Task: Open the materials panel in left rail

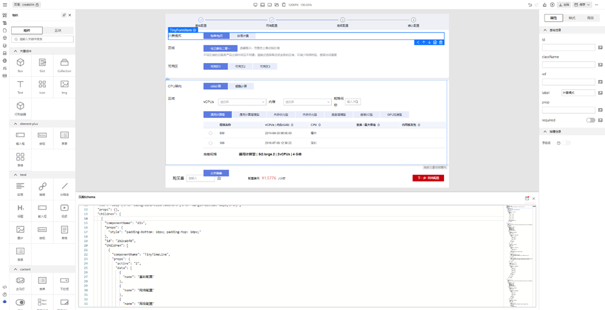Action: 4,16
